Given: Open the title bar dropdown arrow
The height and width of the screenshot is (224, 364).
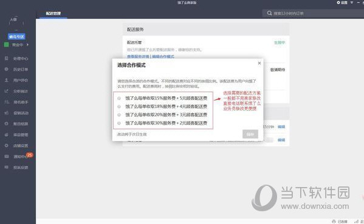Looking at the screenshot, I should point(352,2).
